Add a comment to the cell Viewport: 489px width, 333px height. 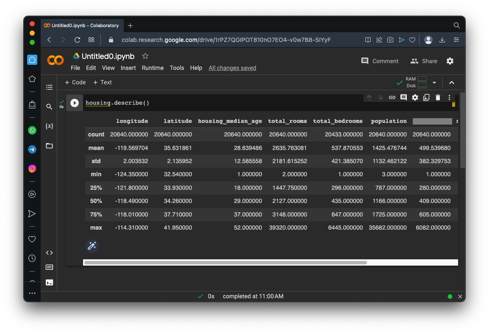pos(403,97)
